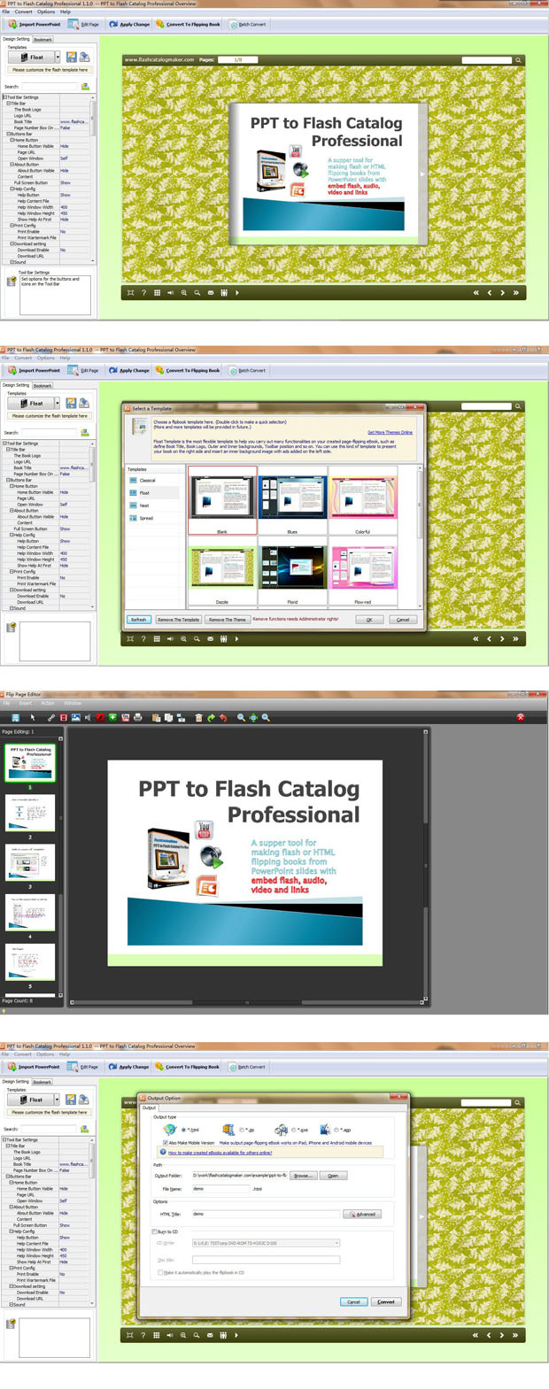
Task: Choose the Flow-red theme thumbnail
Action: (362, 571)
